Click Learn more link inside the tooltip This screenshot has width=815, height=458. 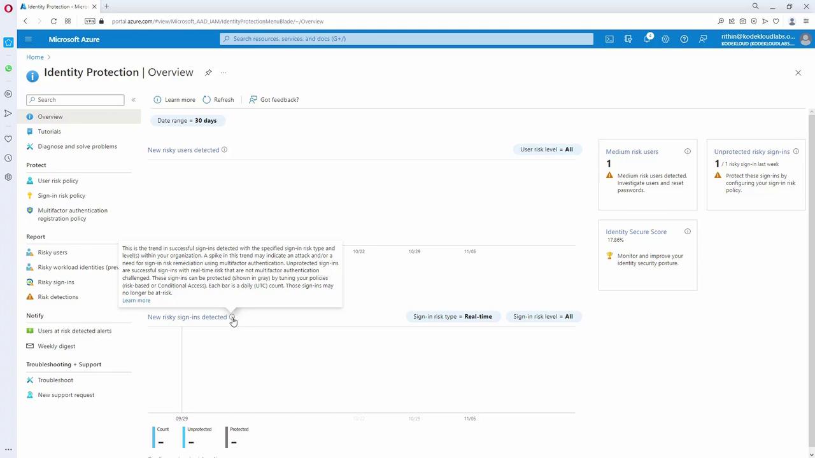136,300
